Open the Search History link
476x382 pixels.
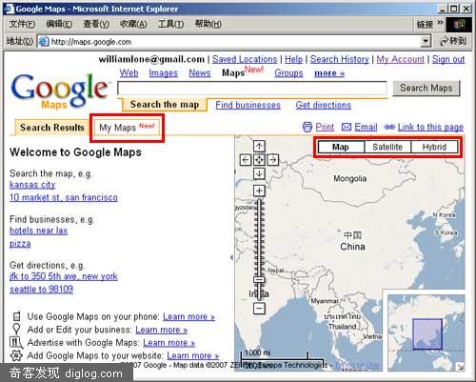tap(340, 59)
